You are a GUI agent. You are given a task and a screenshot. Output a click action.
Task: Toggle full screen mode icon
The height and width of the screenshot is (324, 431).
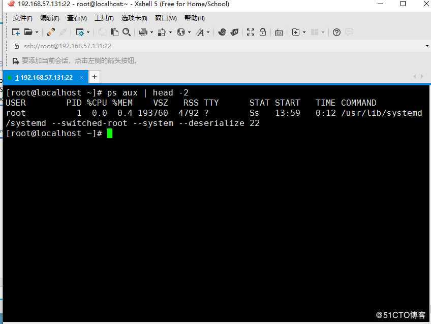pos(251,32)
